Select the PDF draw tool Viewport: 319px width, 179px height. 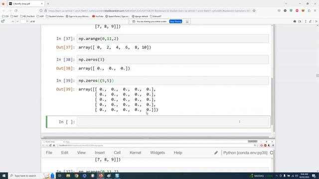coord(311,21)
